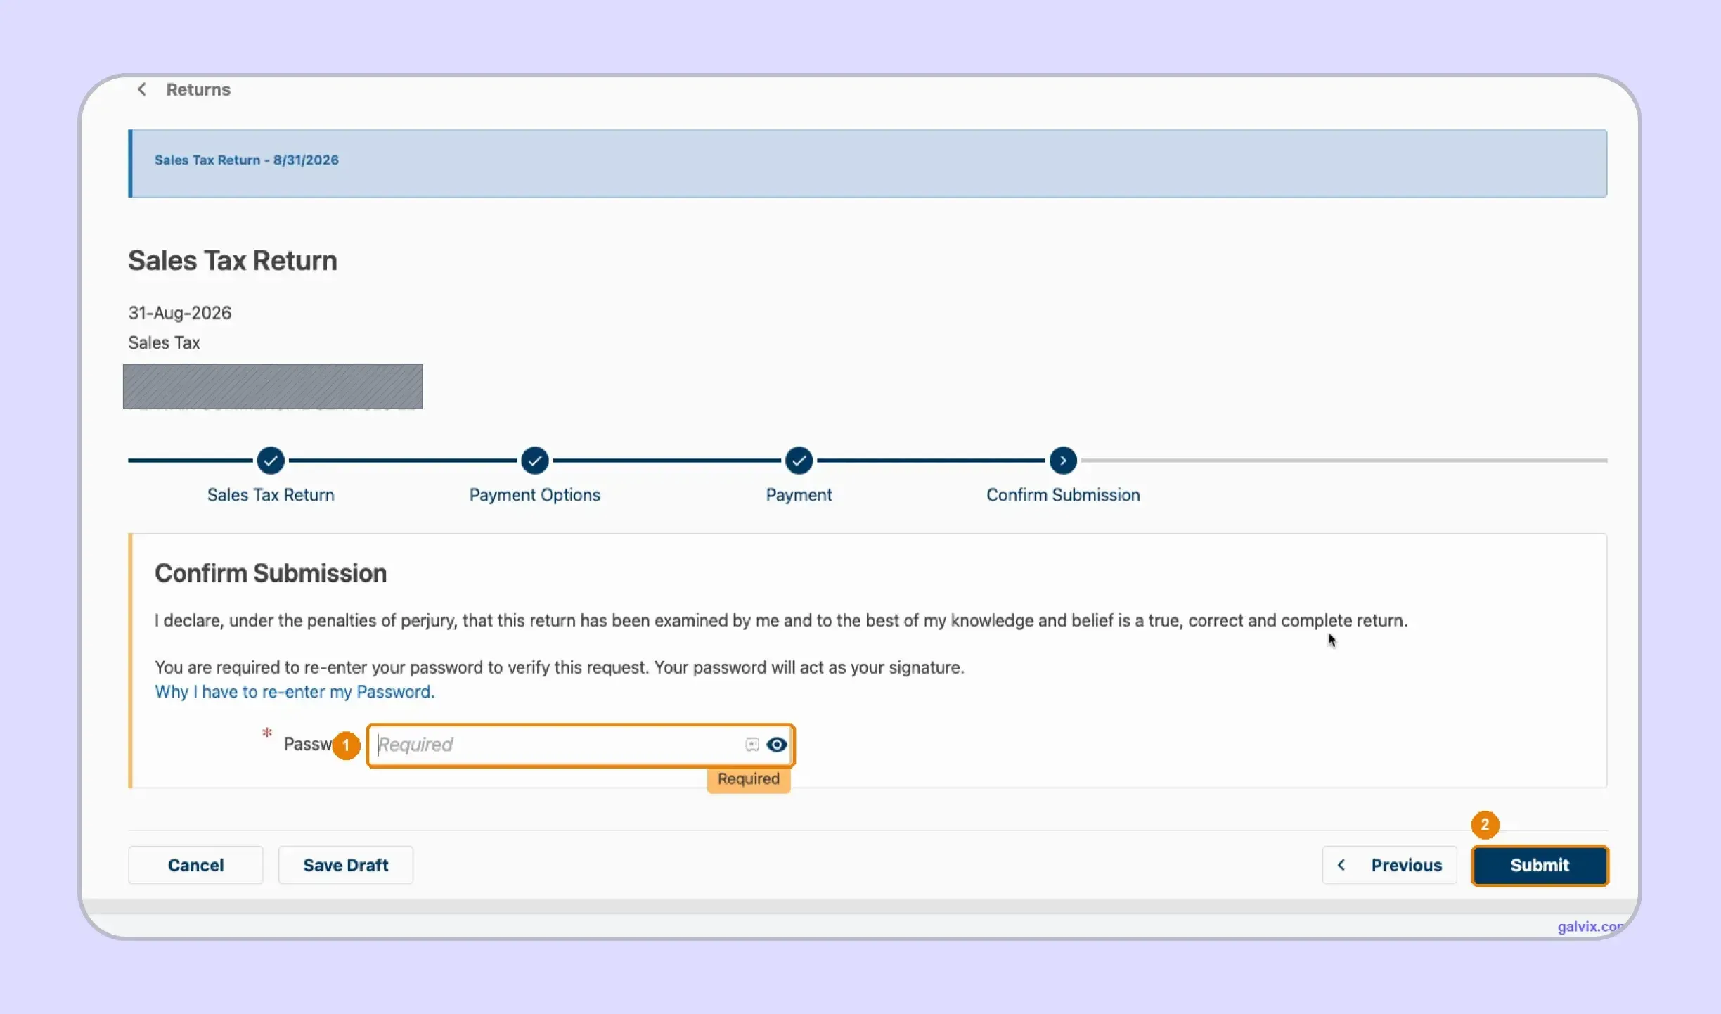Click the Cancel button
The height and width of the screenshot is (1014, 1721).
pyautogui.click(x=195, y=865)
